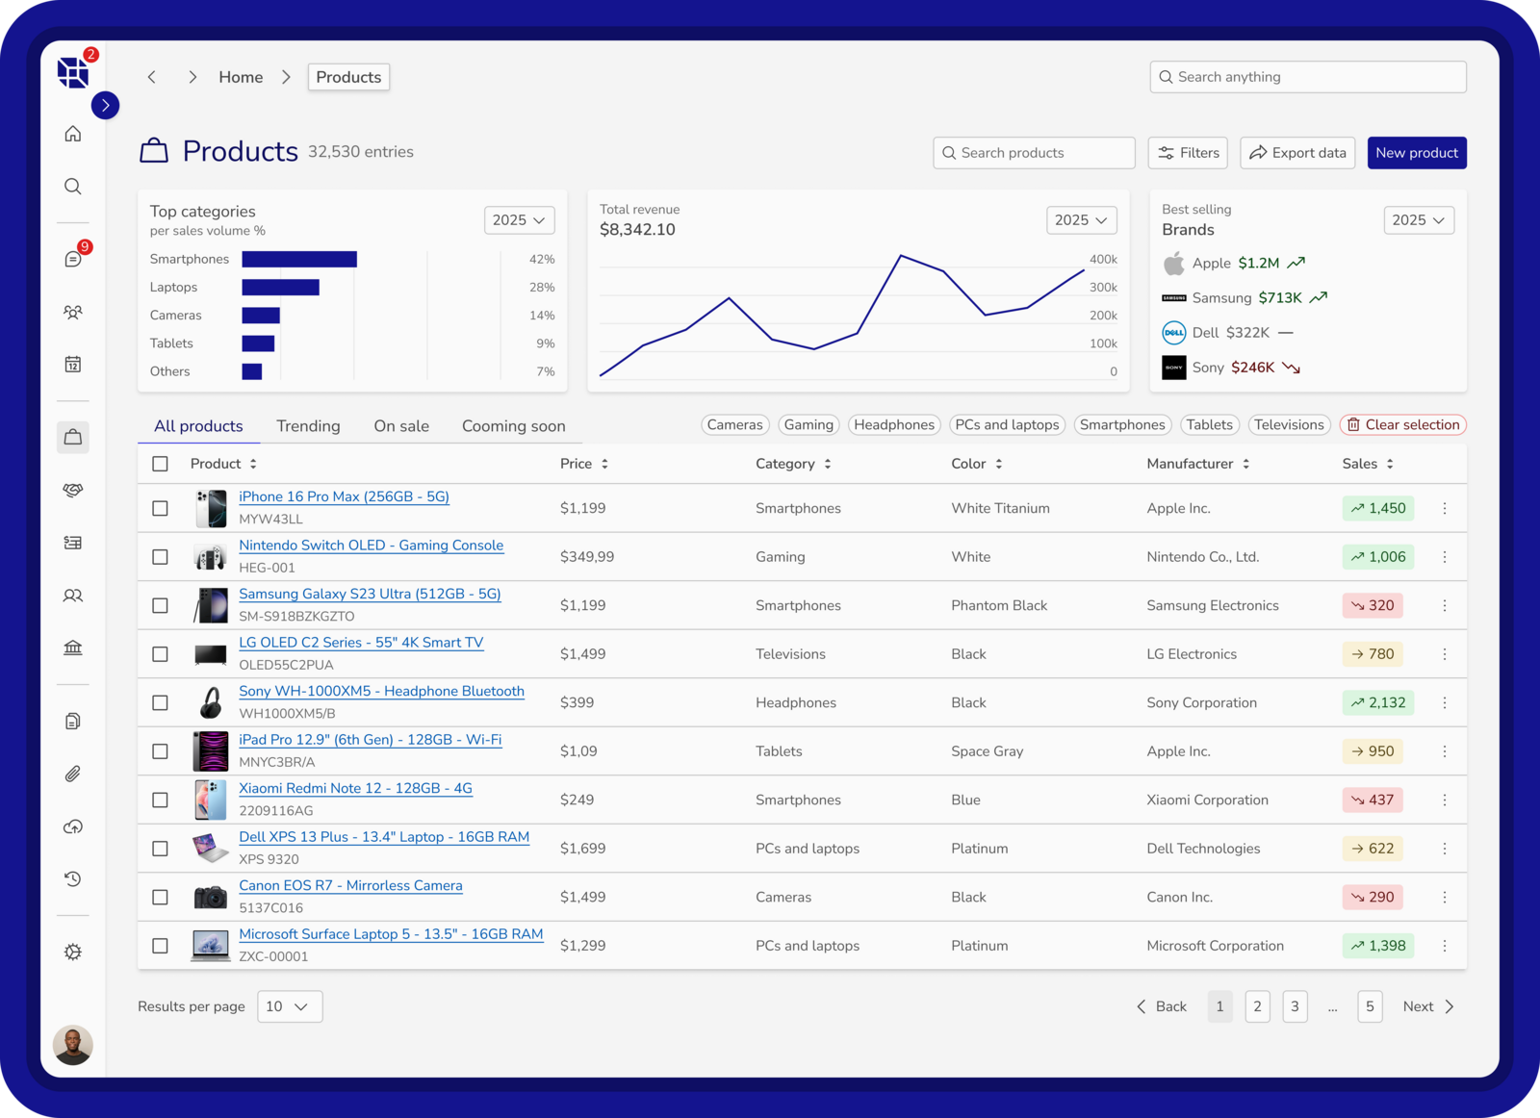
Task: Check the Microsoft Surface Laptop 5 checkbox
Action: pyautogui.click(x=161, y=946)
